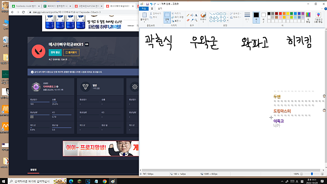Click the Windows taskbar search box
Viewport: 327px width, 184px height.
pyautogui.click(x=32, y=181)
